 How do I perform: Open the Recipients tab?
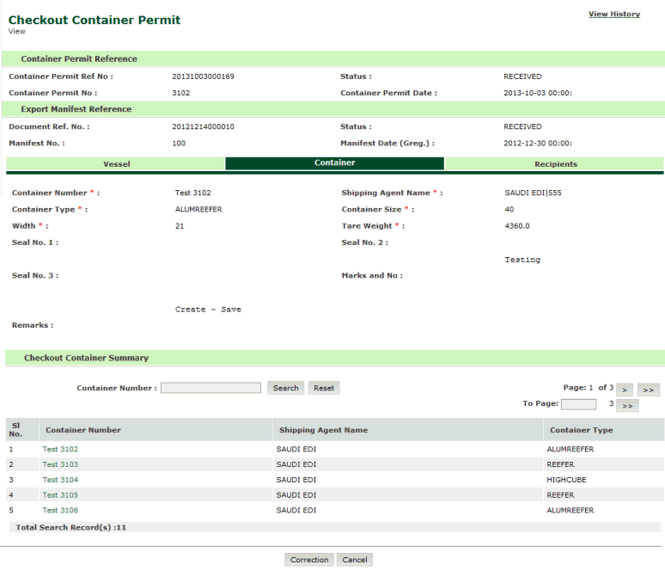click(555, 163)
